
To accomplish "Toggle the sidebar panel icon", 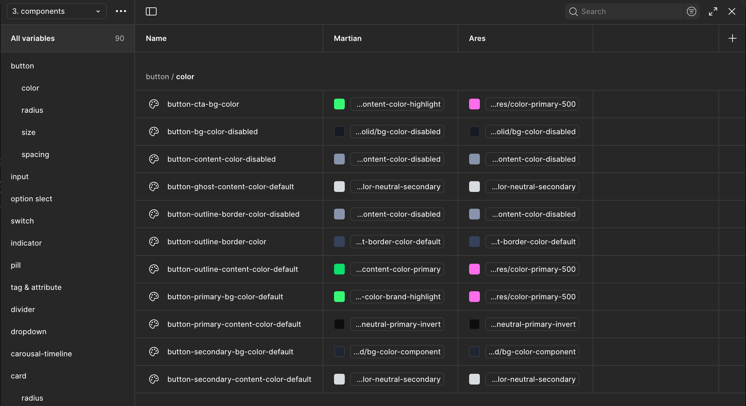I will 151,11.
